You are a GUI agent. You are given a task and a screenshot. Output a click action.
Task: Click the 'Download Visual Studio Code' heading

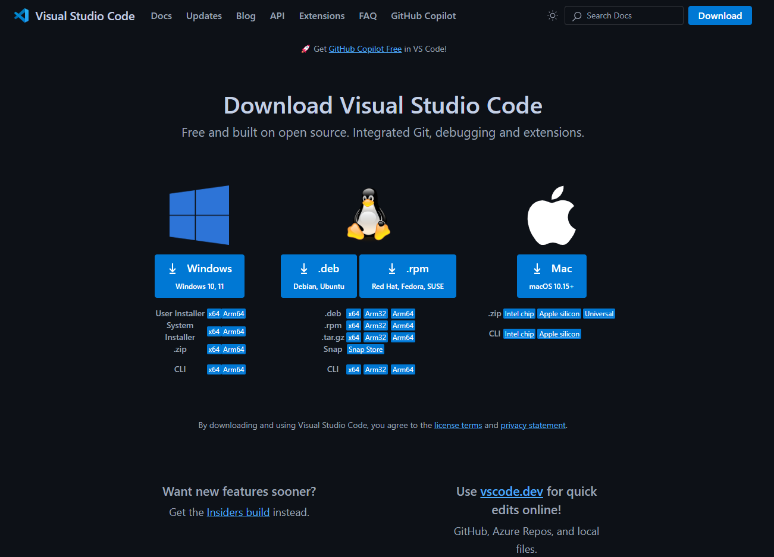point(383,105)
